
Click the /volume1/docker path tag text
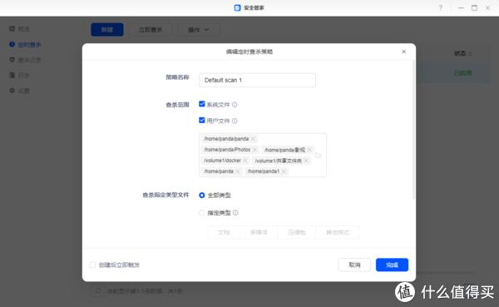pos(222,161)
